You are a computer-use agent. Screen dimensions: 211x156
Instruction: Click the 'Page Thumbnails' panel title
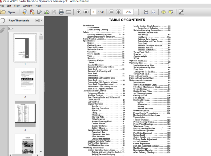19,21
